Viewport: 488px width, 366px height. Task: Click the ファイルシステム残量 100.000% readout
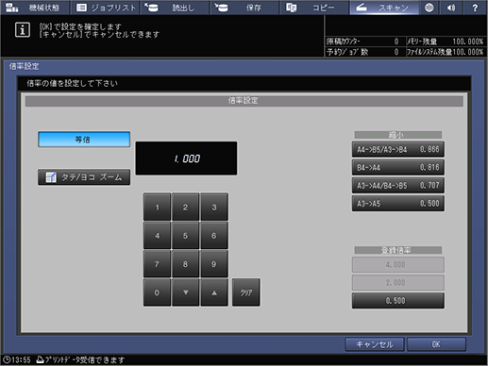click(445, 52)
